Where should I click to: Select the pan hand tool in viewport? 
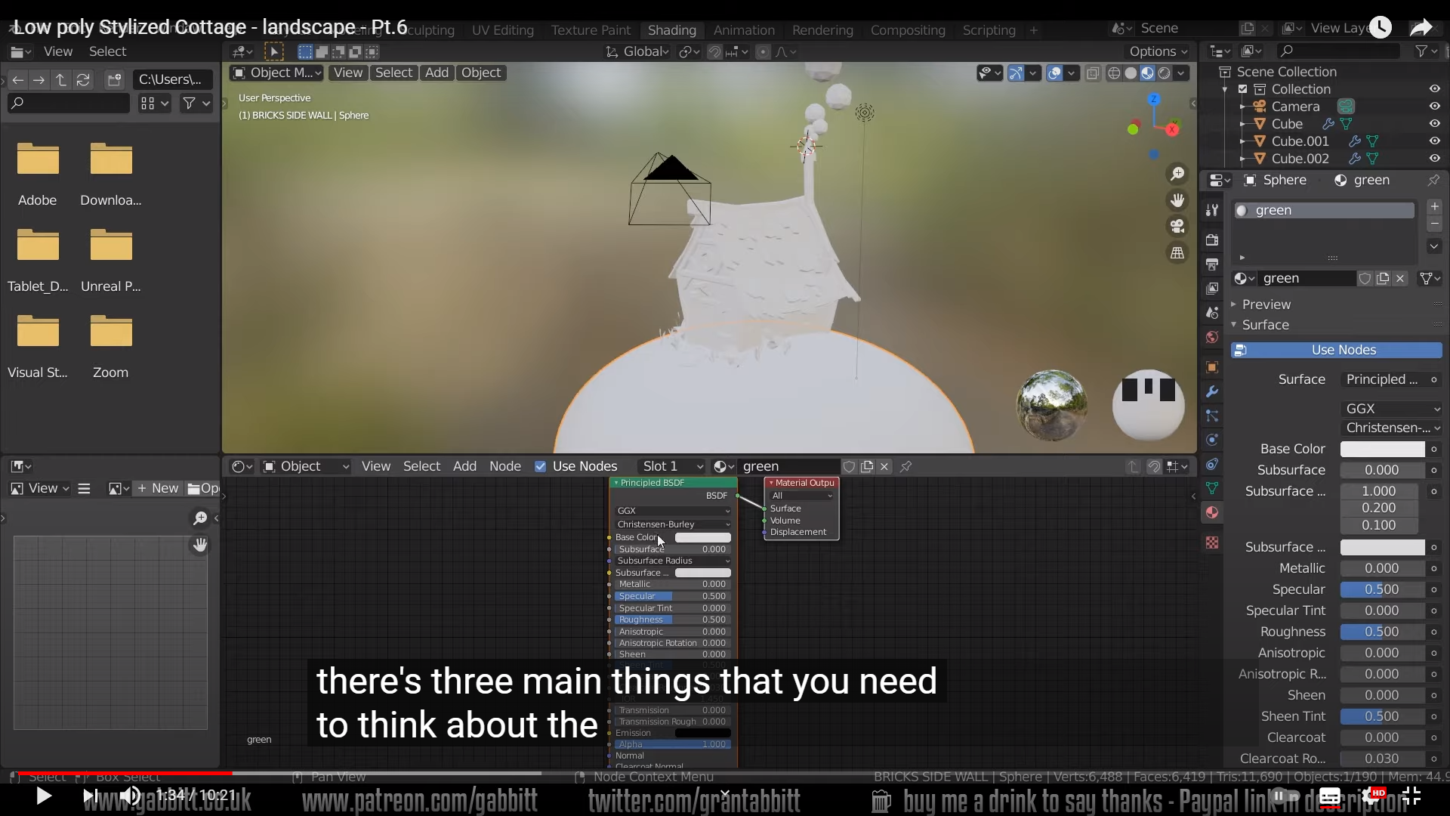[1177, 200]
